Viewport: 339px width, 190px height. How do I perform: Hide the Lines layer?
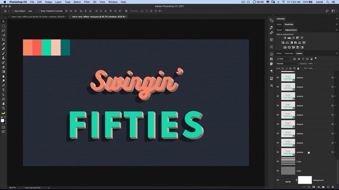click(278, 161)
